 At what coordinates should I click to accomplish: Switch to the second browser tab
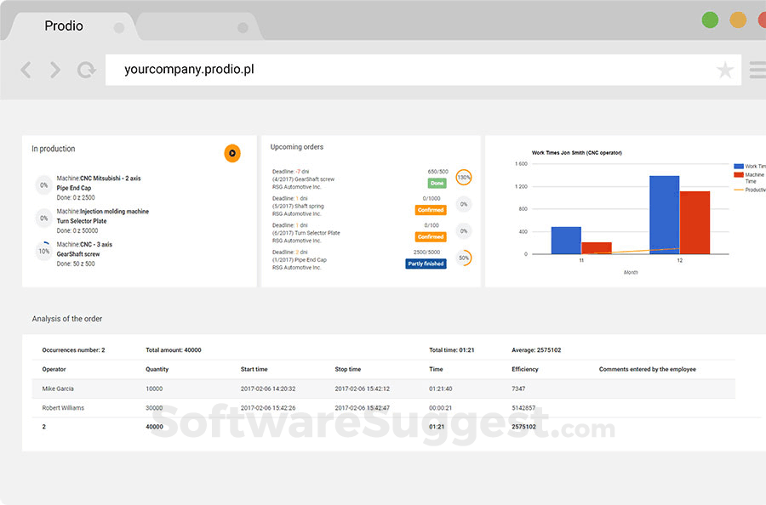[196, 26]
